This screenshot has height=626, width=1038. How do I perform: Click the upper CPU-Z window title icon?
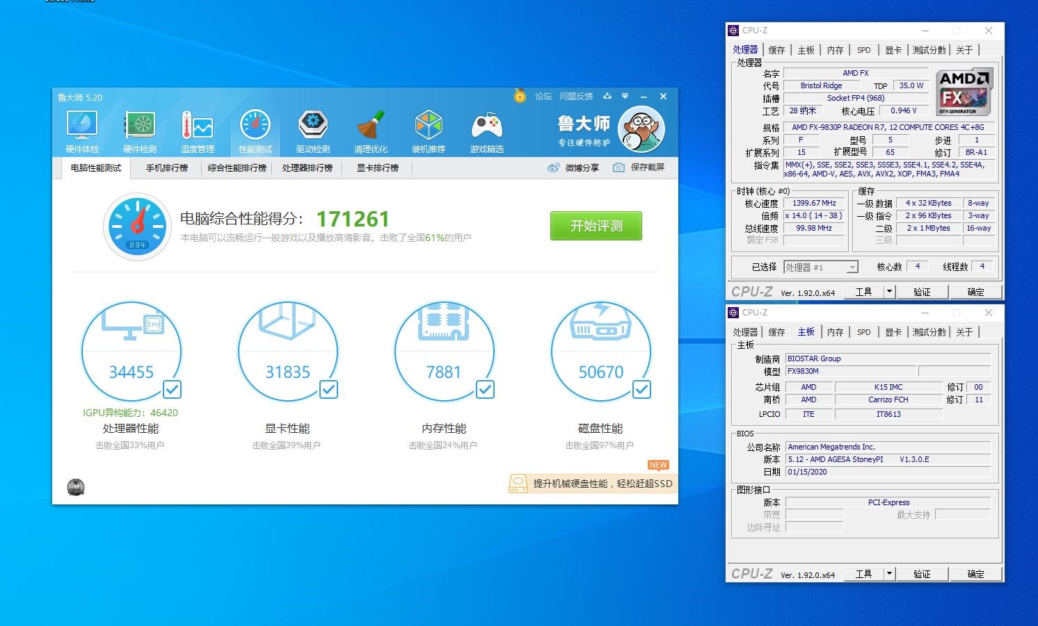click(733, 30)
